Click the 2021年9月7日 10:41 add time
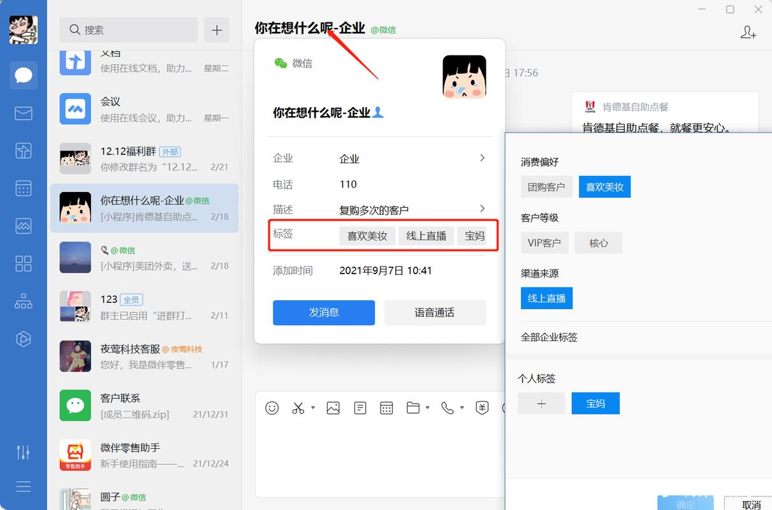The height and width of the screenshot is (510, 772). coord(386,270)
